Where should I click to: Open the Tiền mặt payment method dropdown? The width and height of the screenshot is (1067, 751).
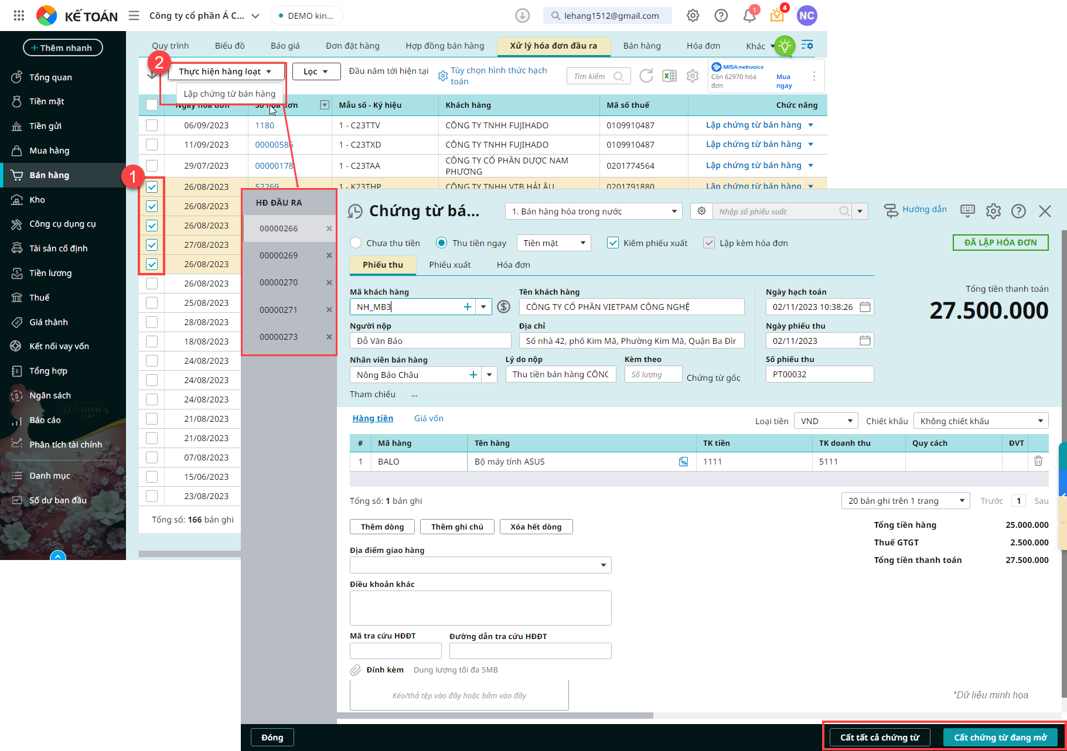553,243
